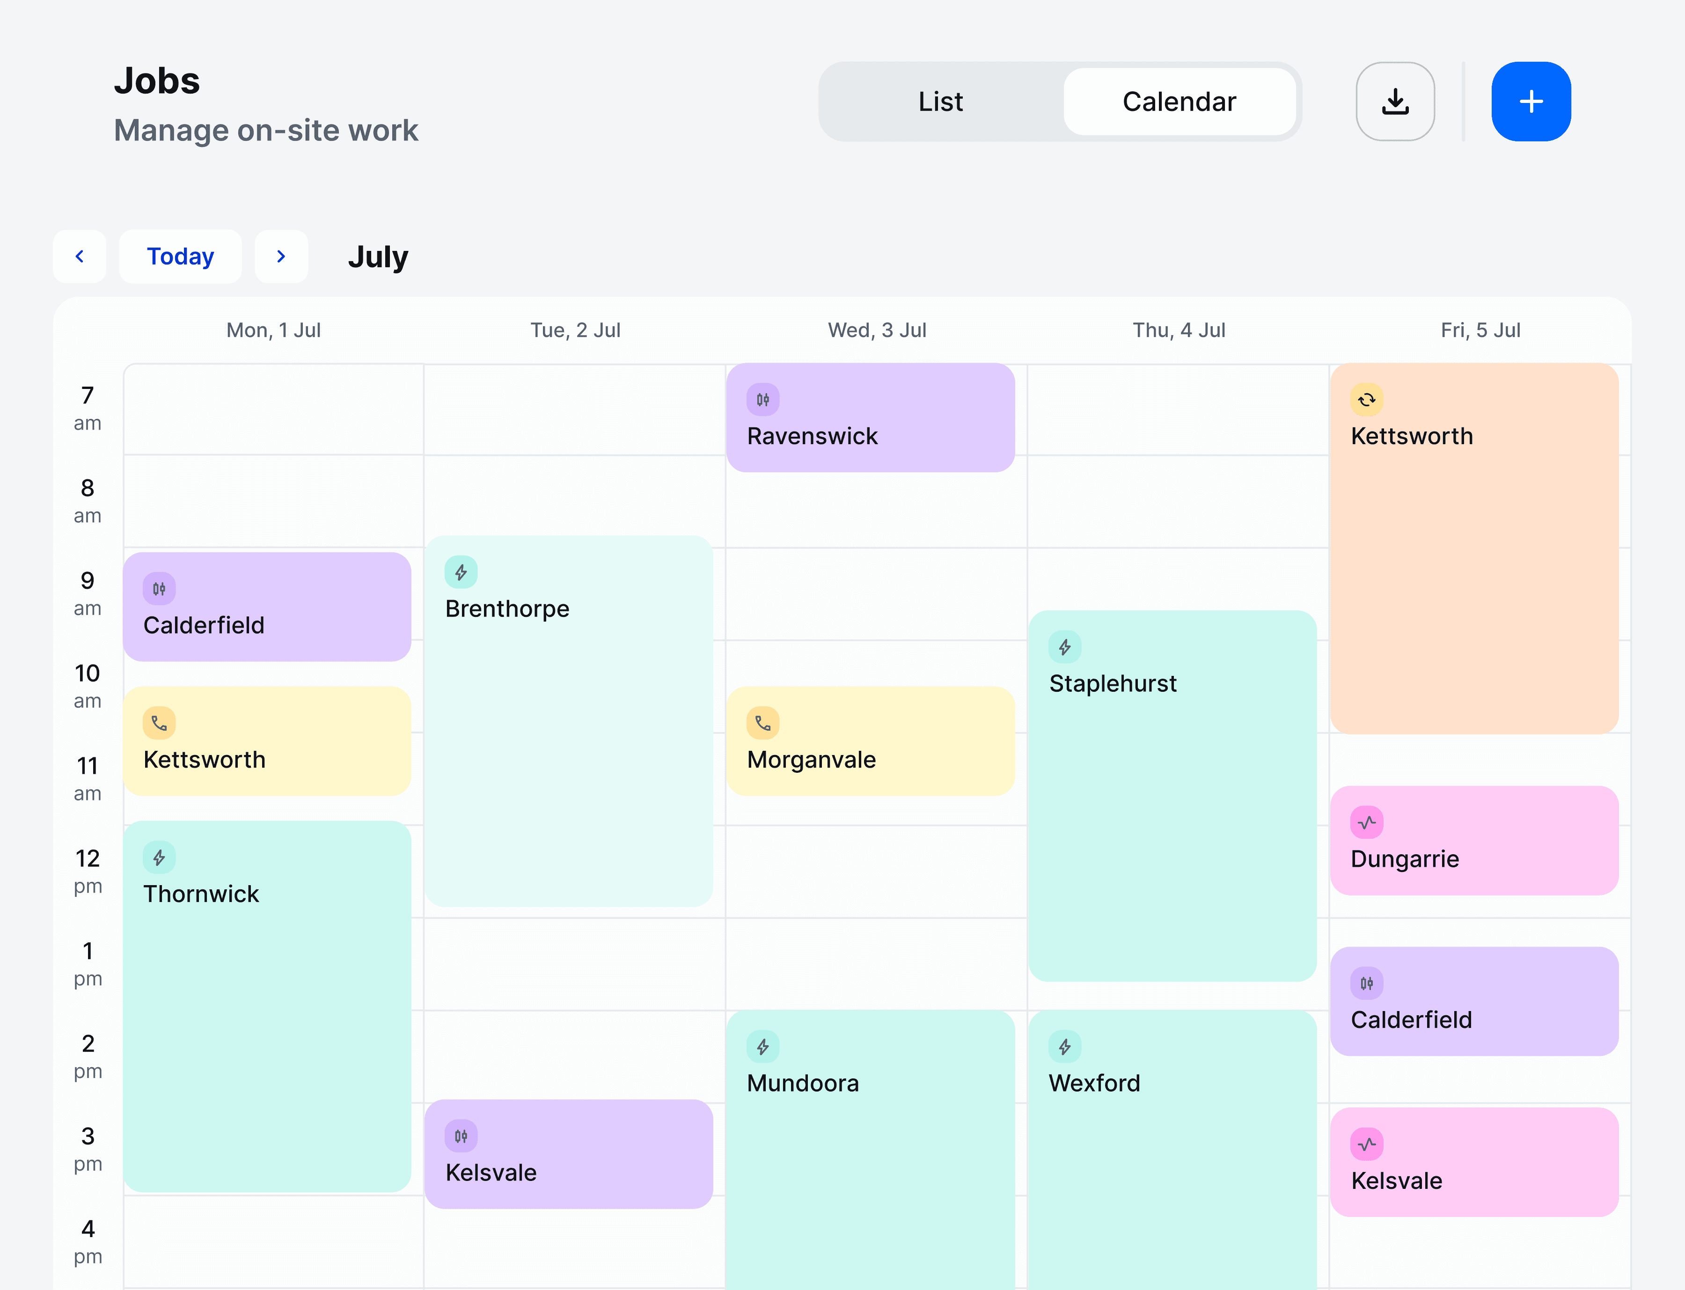This screenshot has width=1685, height=1290.
Task: Open the Thornwick job on Monday
Action: pyautogui.click(x=266, y=1006)
